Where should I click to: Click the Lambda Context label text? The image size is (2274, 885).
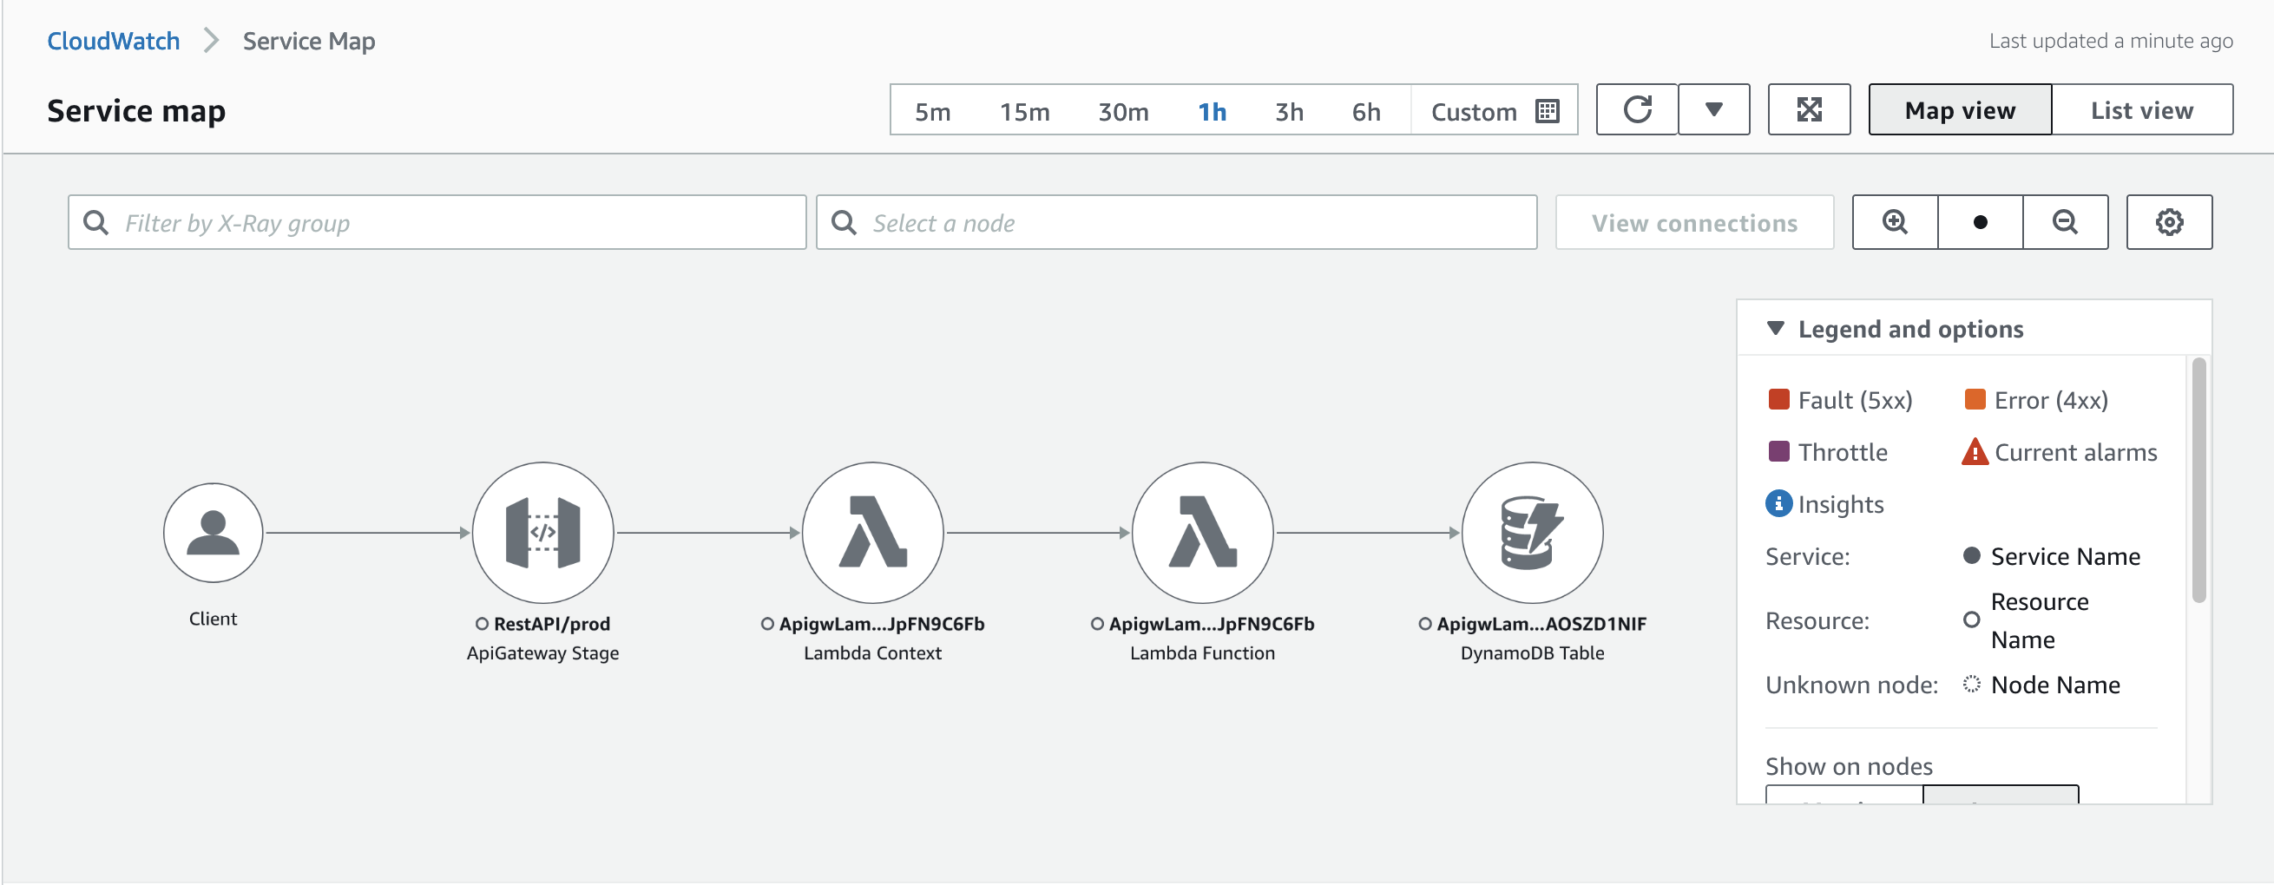pyautogui.click(x=872, y=653)
